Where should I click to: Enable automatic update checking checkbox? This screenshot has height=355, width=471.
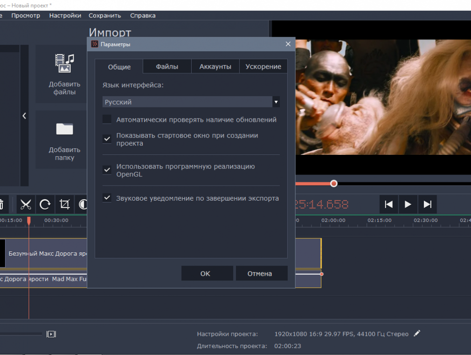(107, 119)
